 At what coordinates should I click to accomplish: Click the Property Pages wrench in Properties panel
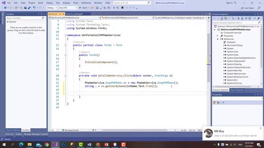223,102
